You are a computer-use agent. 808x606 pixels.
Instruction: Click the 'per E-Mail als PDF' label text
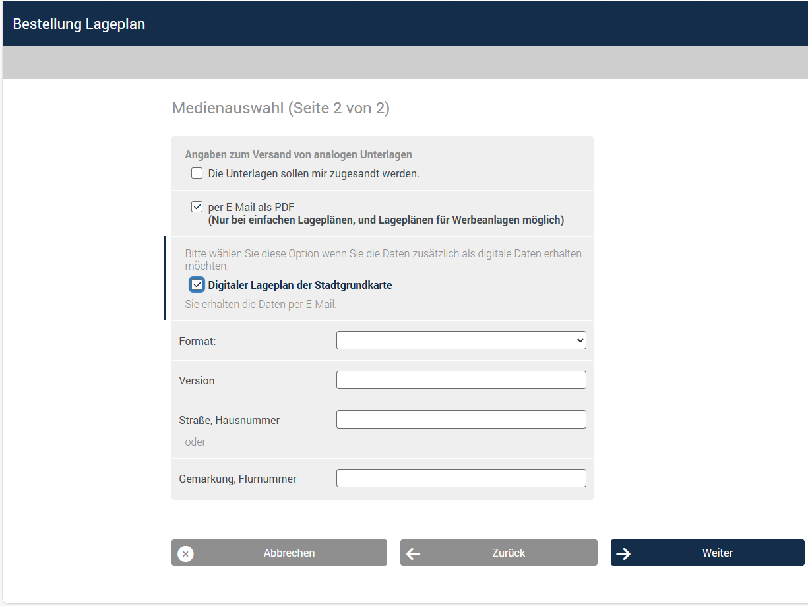pos(251,207)
